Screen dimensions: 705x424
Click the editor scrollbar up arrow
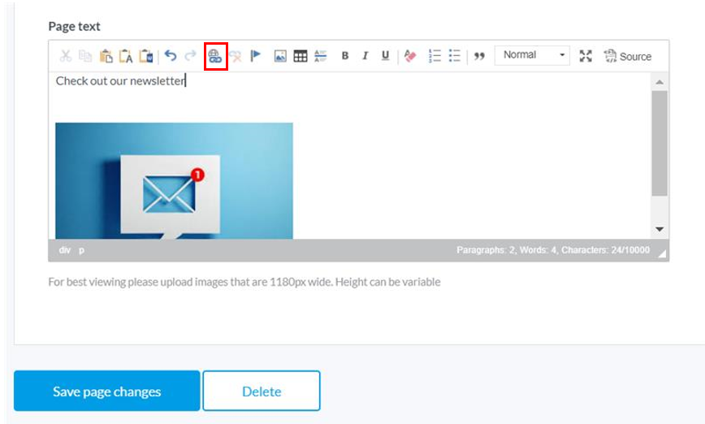pos(660,82)
